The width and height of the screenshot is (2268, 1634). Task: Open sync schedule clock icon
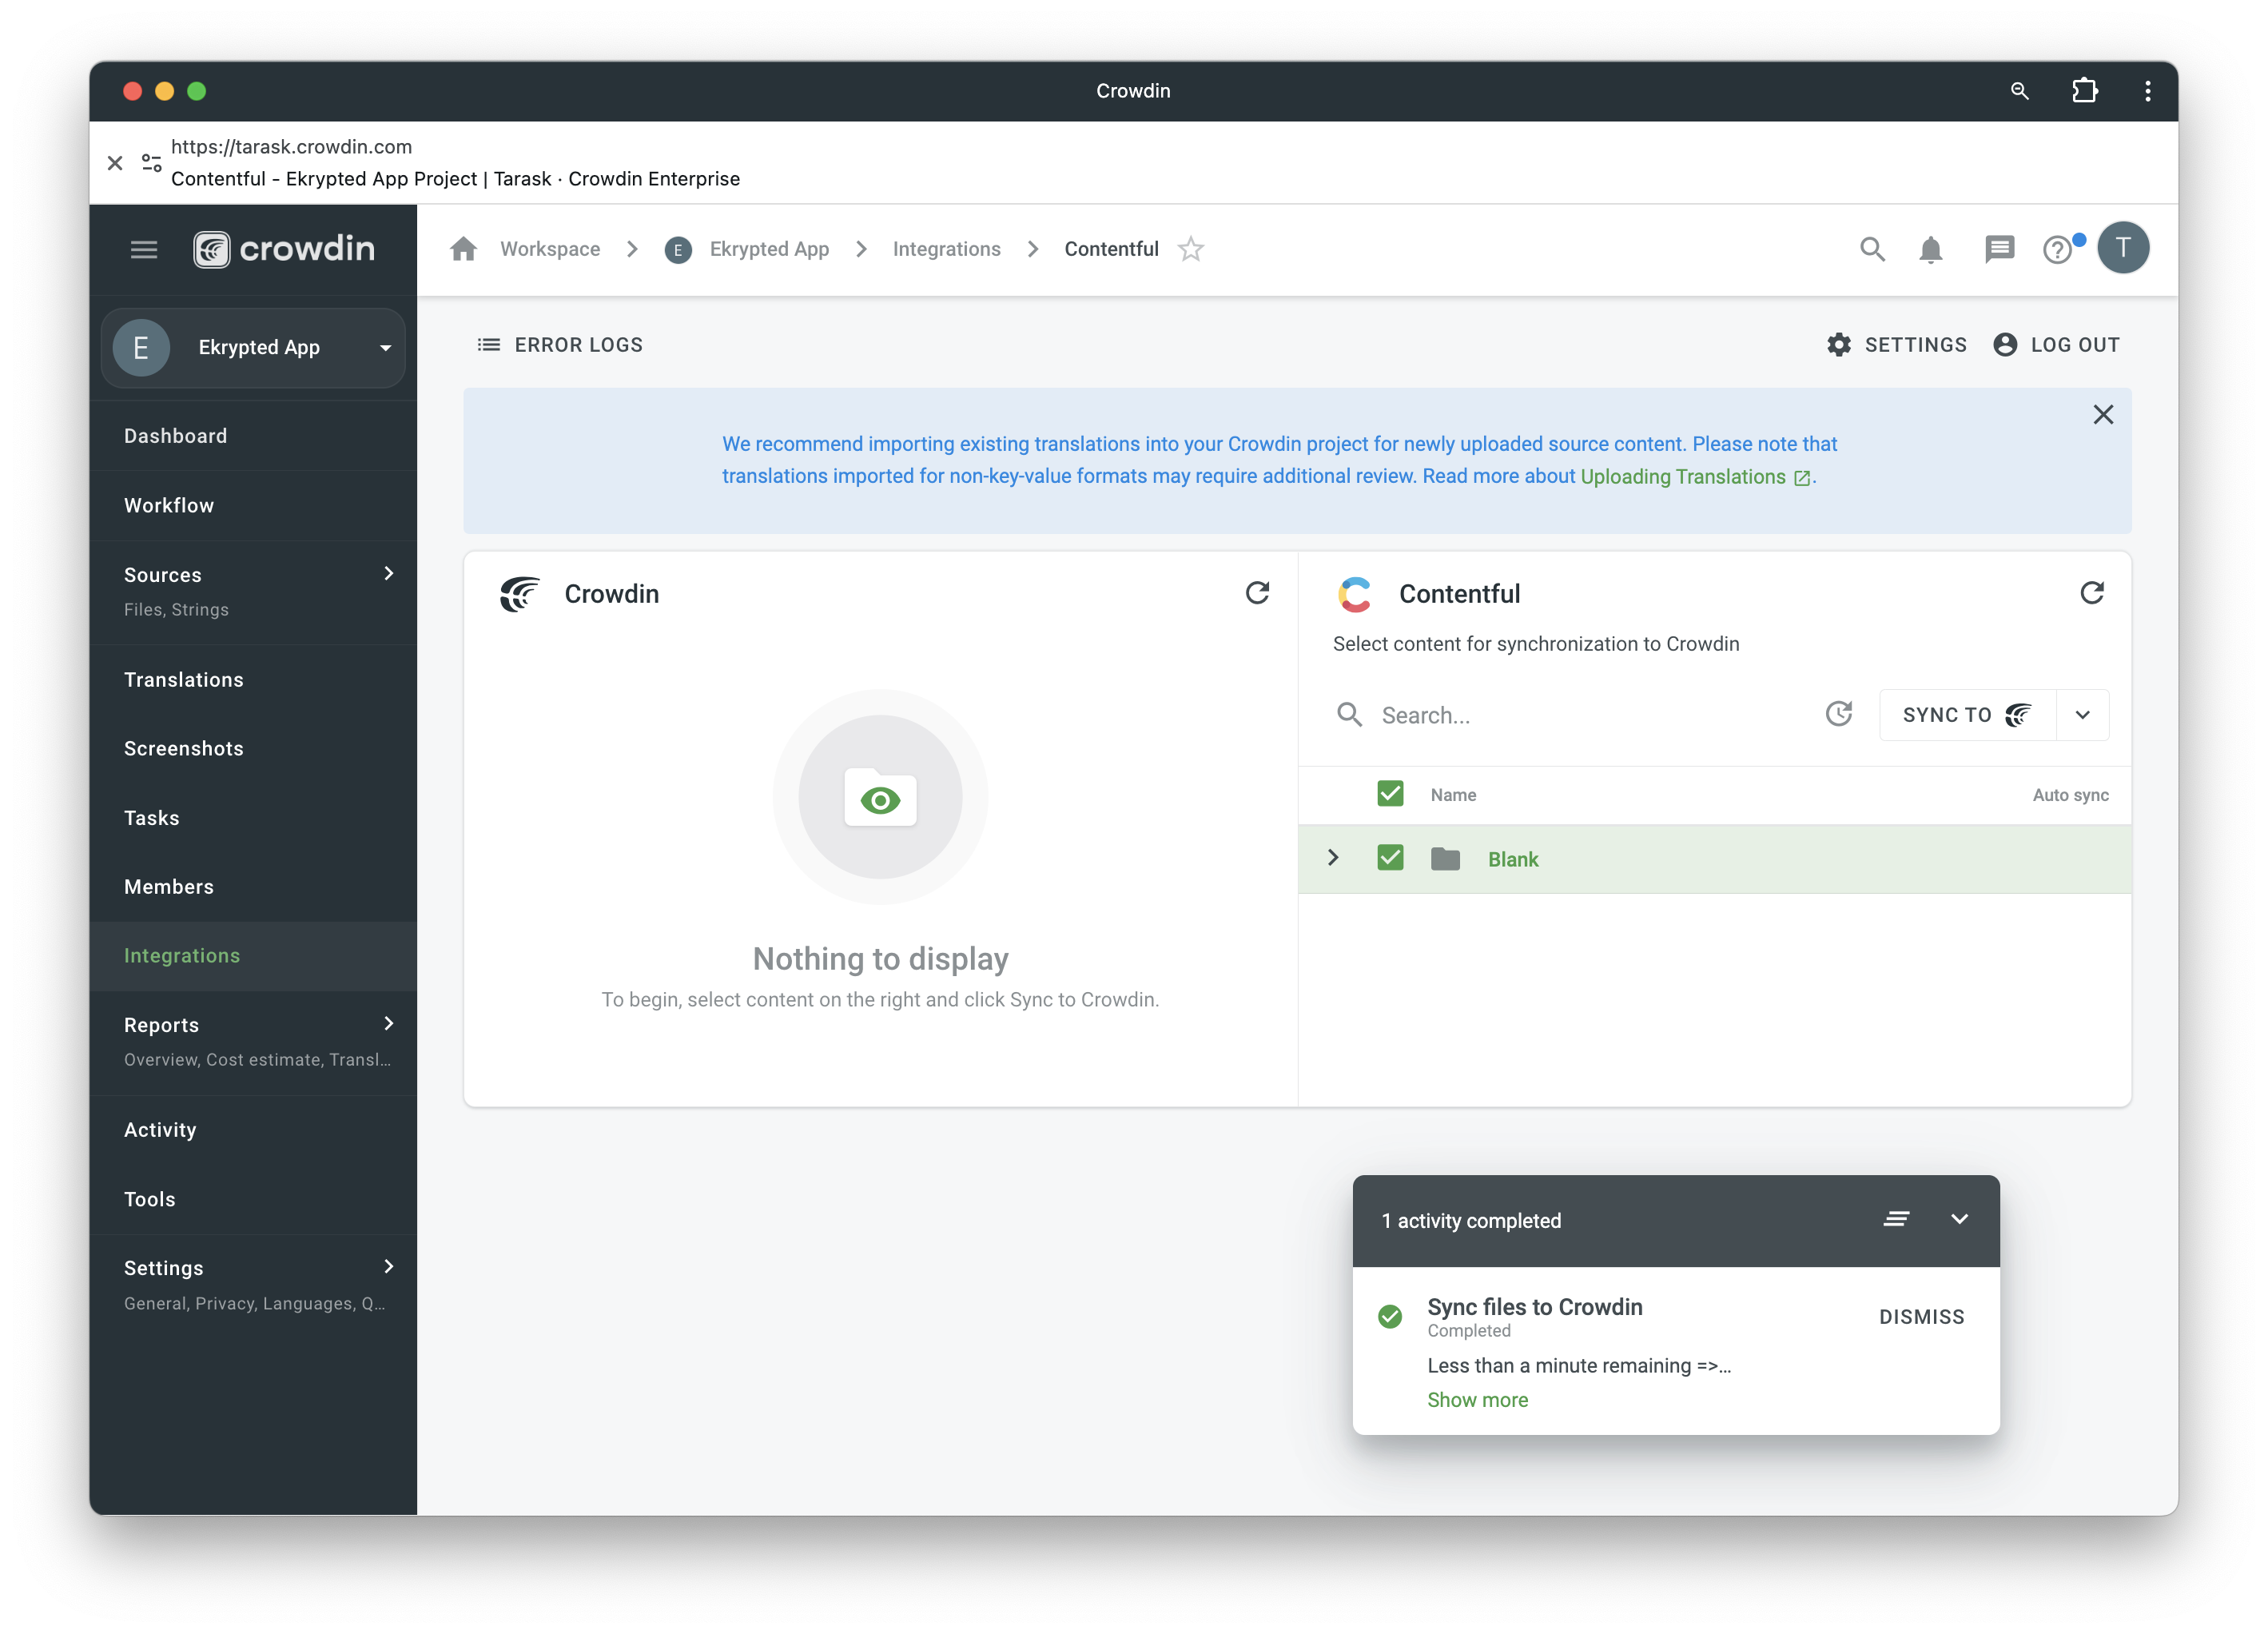(1839, 715)
